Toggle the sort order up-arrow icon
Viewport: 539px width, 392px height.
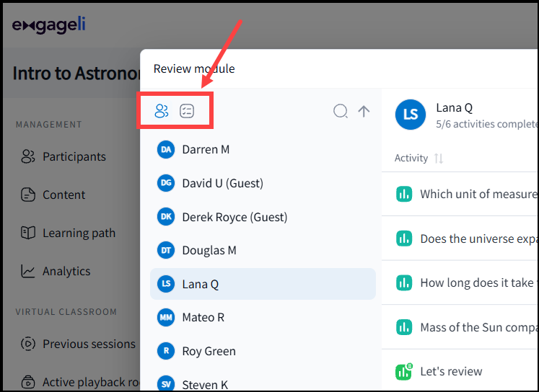[364, 111]
